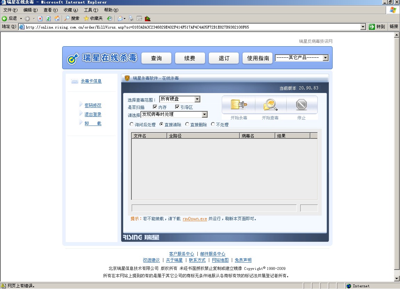Open the 密码修改 link
The height and width of the screenshot is (289, 400).
click(93, 105)
